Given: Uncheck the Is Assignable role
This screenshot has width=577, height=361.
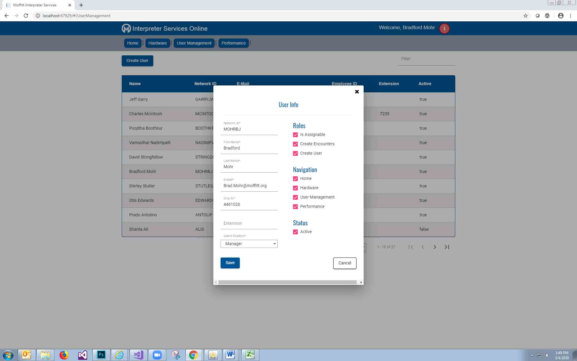Looking at the screenshot, I should pyautogui.click(x=295, y=135).
